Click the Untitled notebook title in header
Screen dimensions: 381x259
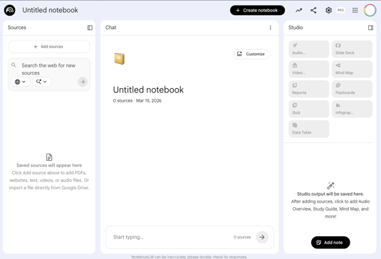pos(50,10)
